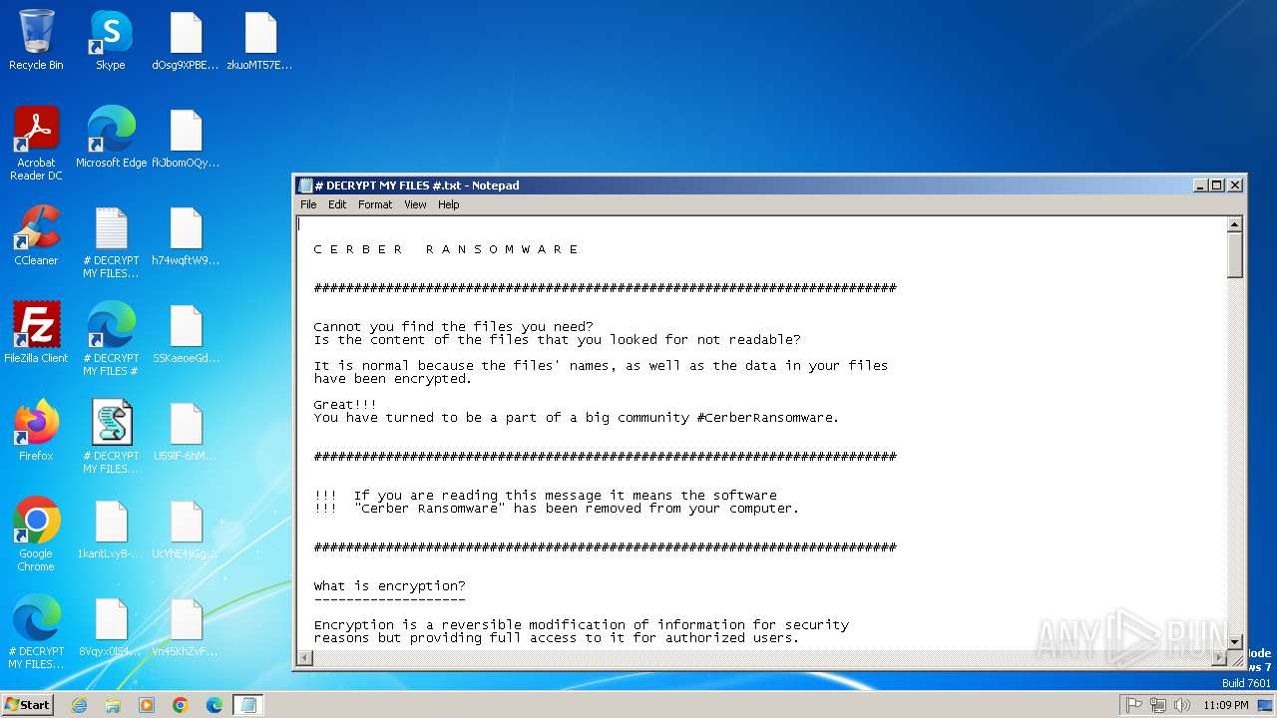Screen dimensions: 1277x718
Task: Launch CCleaner from the desktop
Action: click(x=36, y=235)
